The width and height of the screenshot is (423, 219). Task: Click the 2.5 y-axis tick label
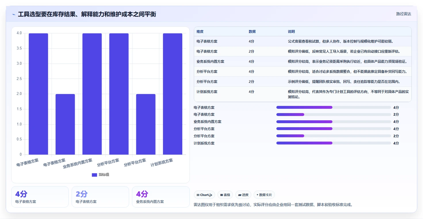pos(19,79)
